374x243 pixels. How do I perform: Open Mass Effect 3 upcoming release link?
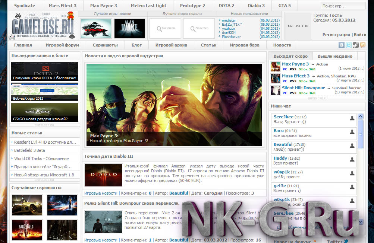[x=296, y=76]
